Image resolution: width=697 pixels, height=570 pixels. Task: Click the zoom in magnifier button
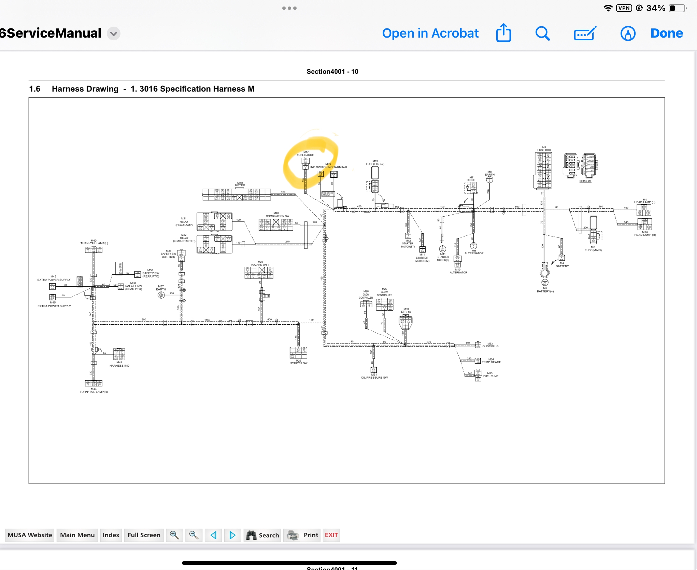pyautogui.click(x=174, y=535)
